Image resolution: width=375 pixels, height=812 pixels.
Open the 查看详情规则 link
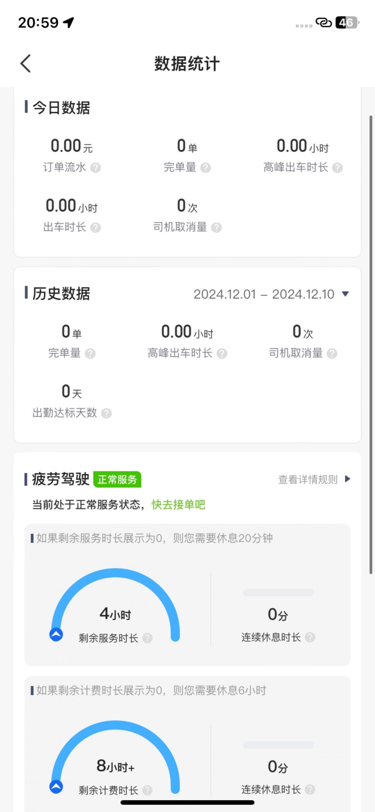pos(308,479)
